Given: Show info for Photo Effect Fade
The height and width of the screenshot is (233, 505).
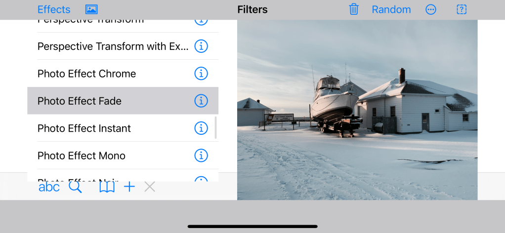Looking at the screenshot, I should [x=201, y=101].
